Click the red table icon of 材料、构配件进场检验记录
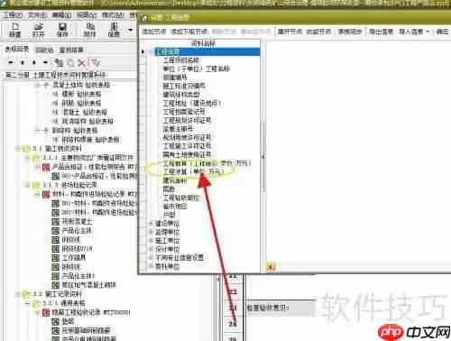Viewport: 451px width, 341px height. (46, 194)
